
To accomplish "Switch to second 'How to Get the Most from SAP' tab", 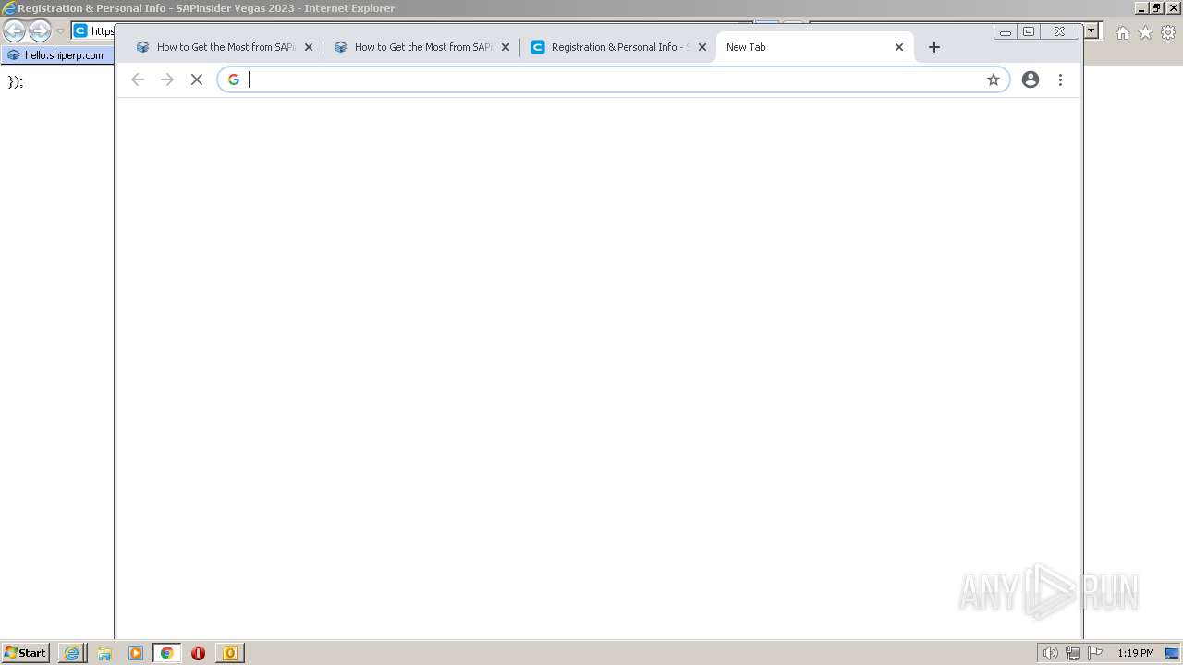I will (x=423, y=47).
